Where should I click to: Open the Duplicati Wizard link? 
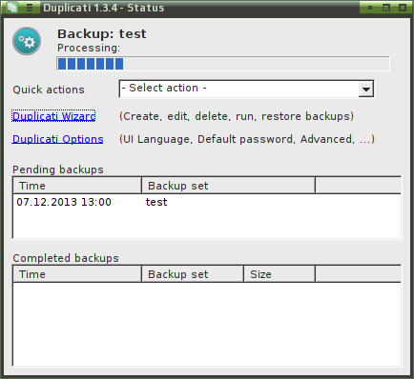click(53, 116)
